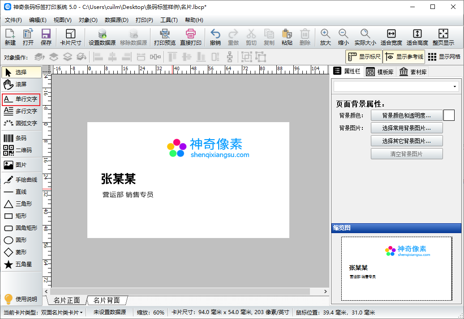Image resolution: width=464 pixels, height=319 pixels.
Task: Select the 直线 line tool
Action: (x=21, y=192)
